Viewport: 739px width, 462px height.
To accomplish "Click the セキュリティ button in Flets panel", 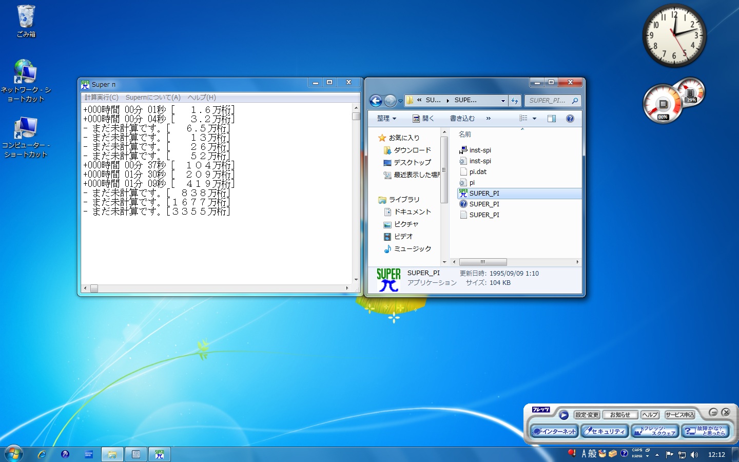I will [x=605, y=431].
